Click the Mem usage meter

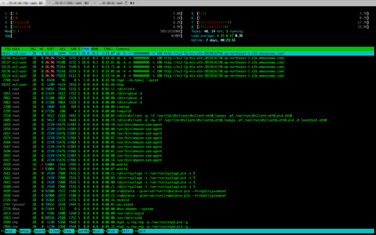94,31
